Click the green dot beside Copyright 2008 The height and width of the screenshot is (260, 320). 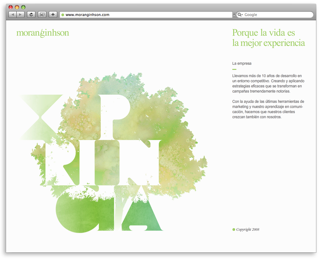point(234,230)
